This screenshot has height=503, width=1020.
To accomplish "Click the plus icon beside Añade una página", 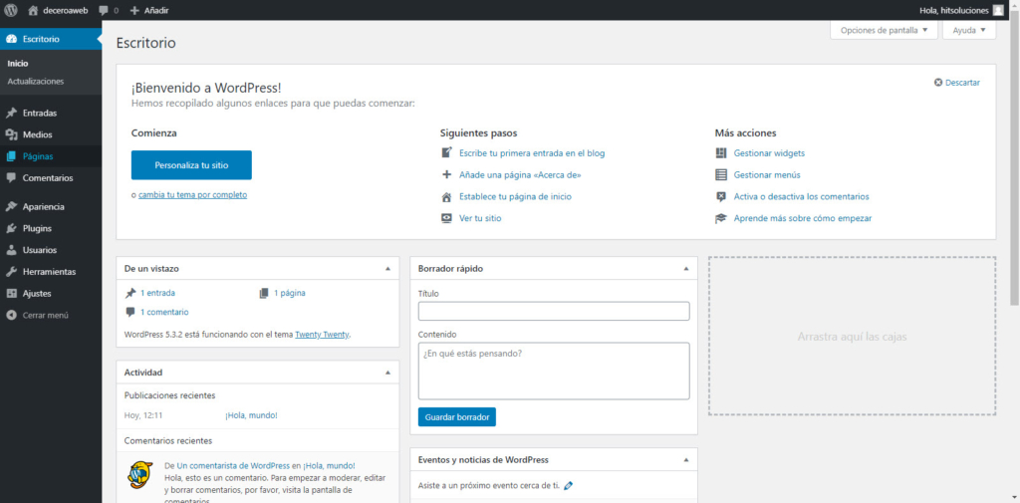I will click(447, 174).
